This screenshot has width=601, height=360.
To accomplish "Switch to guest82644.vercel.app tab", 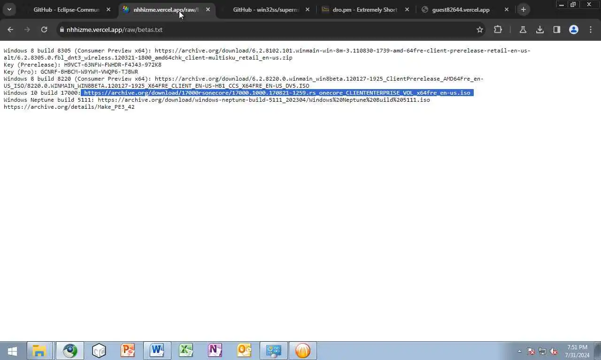I will [x=460, y=9].
